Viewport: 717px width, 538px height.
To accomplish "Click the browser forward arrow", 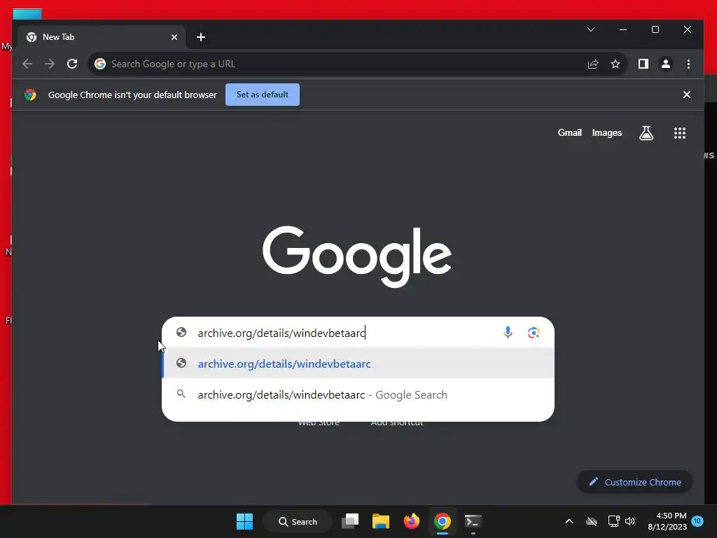I will pyautogui.click(x=50, y=64).
